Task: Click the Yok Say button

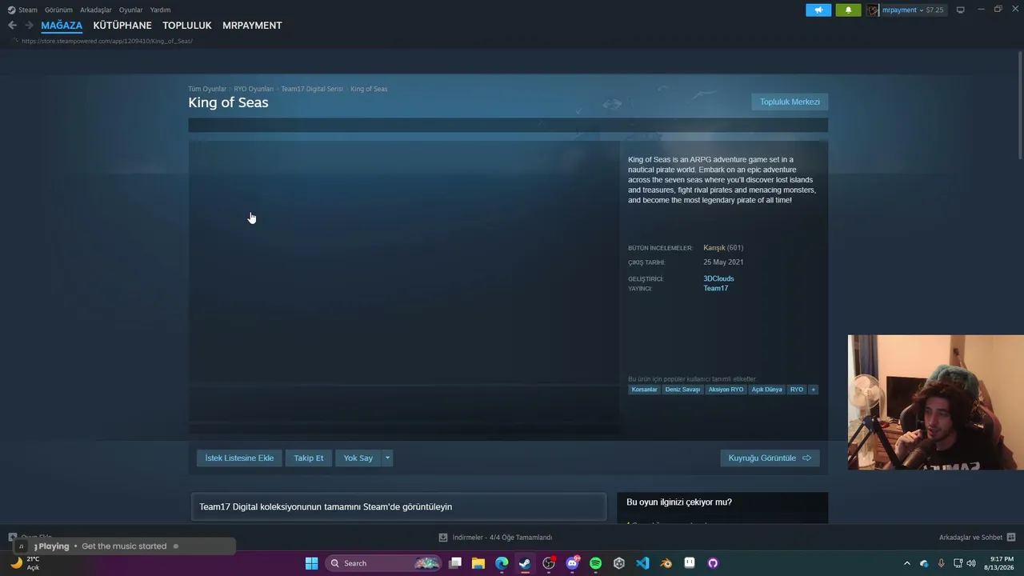Action: (358, 458)
